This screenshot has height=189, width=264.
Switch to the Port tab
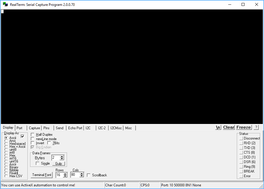tap(19, 128)
